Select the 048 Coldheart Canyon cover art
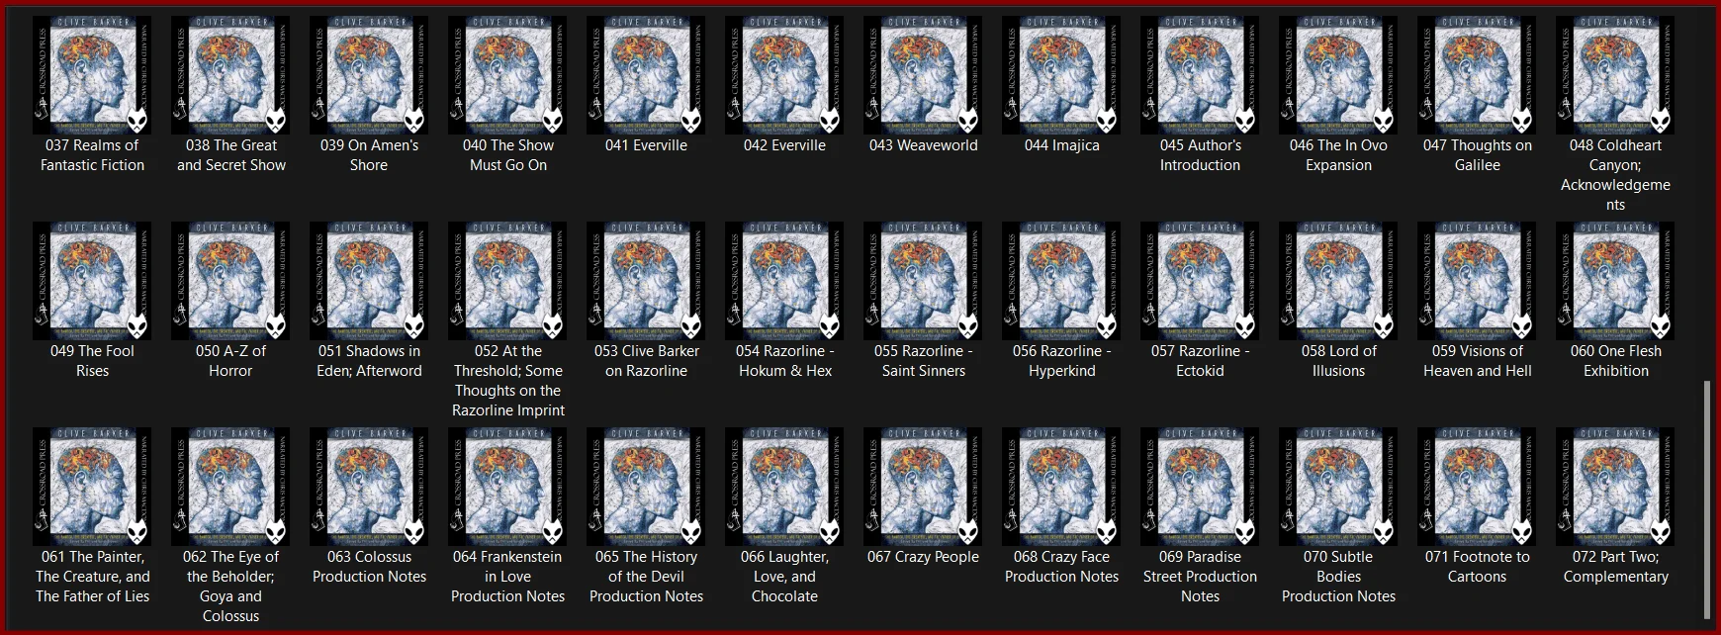The image size is (1721, 635). click(1615, 75)
